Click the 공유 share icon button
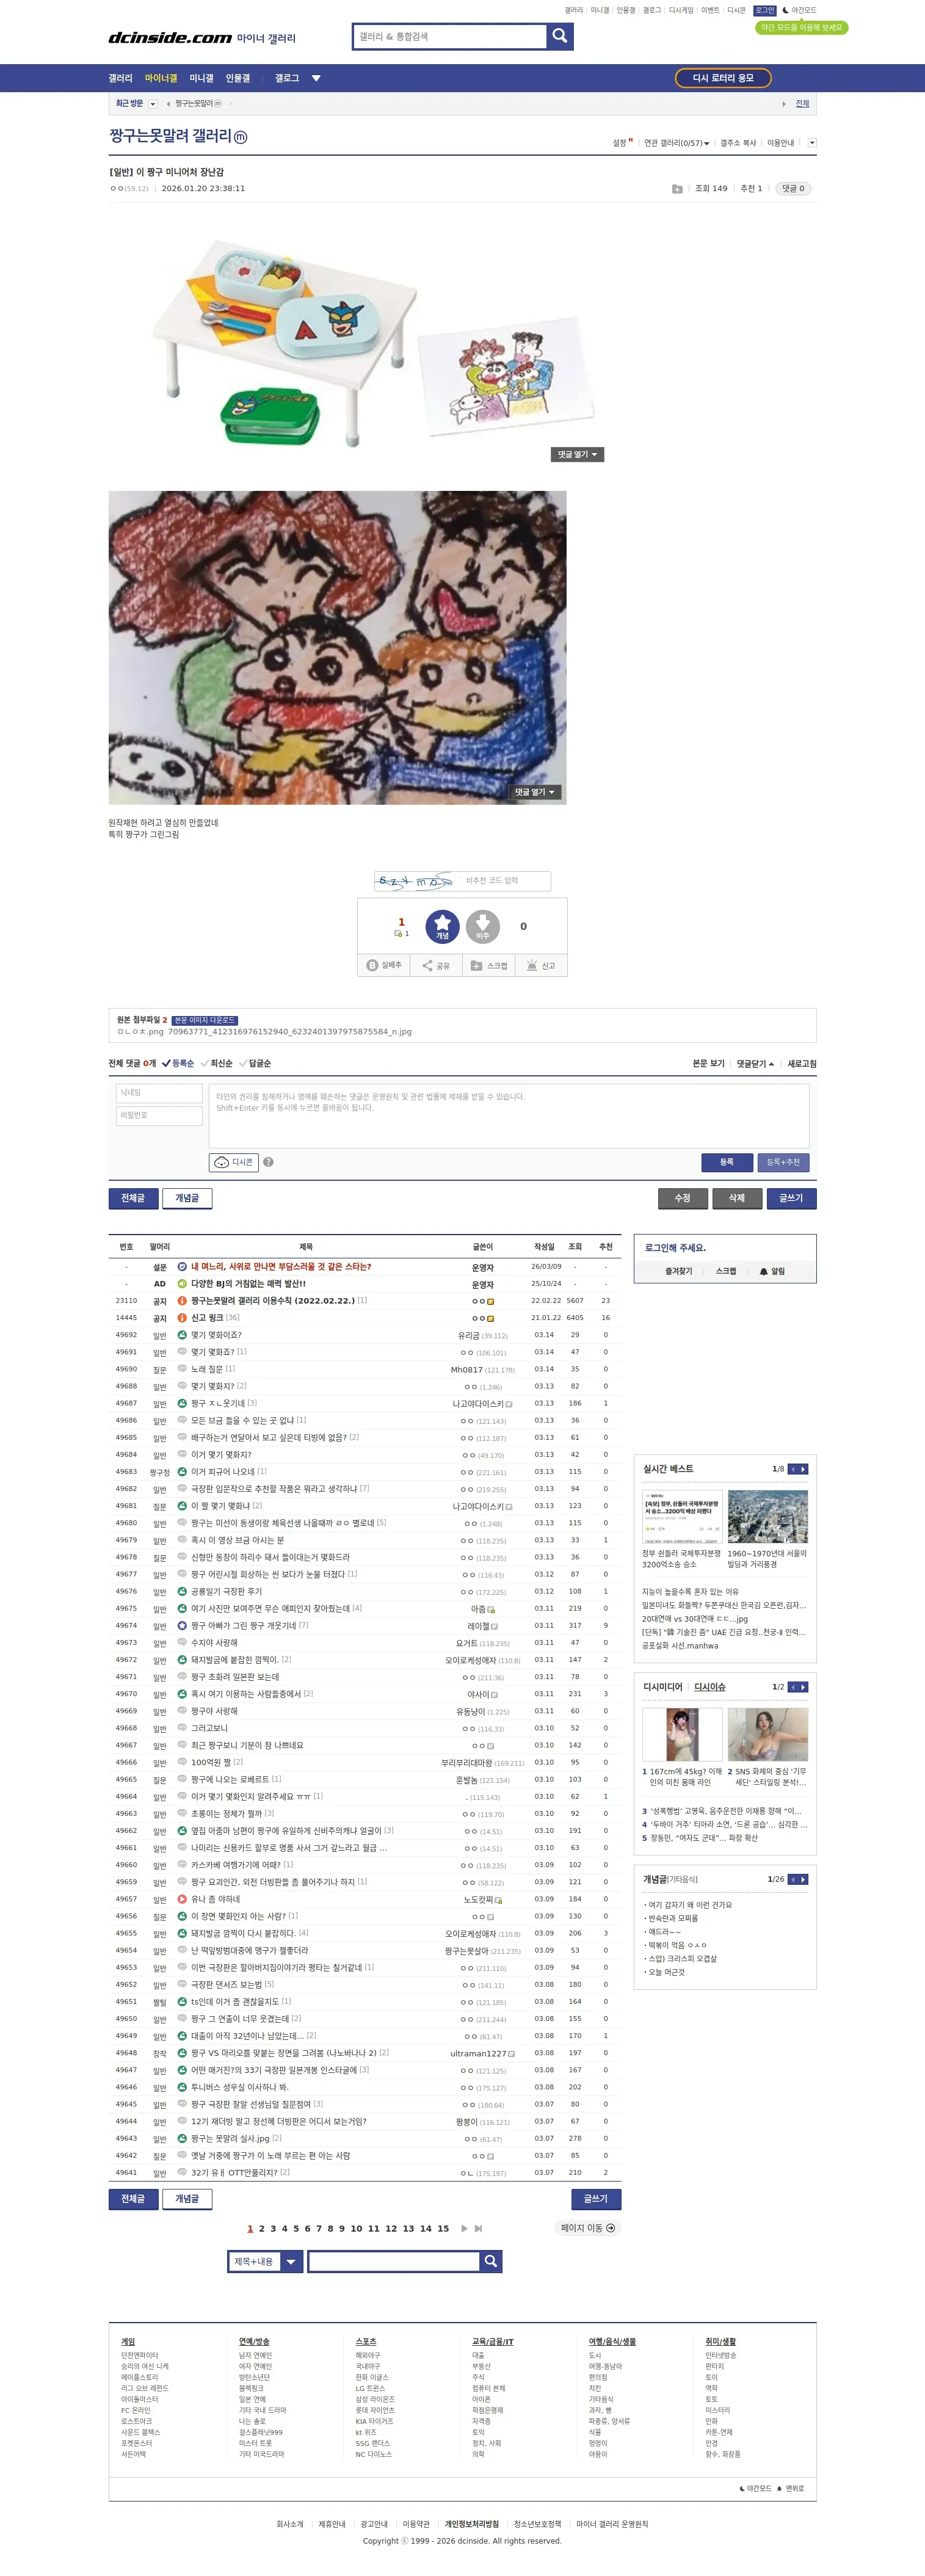This screenshot has height=2576, width=925. point(436,965)
